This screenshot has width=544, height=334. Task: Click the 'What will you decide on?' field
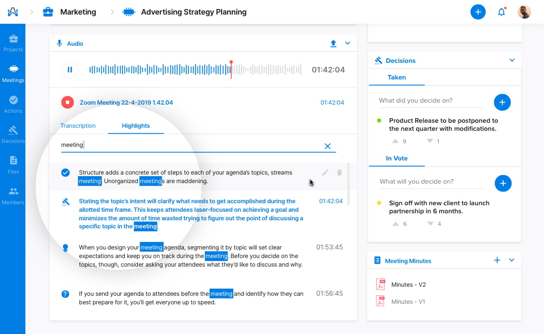(432, 182)
